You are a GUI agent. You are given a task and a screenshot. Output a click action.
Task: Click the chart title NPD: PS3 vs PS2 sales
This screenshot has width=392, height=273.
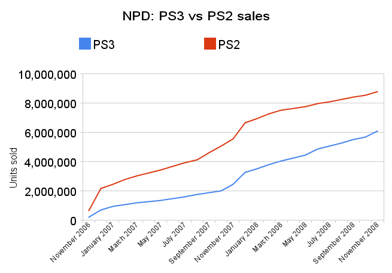tap(196, 16)
